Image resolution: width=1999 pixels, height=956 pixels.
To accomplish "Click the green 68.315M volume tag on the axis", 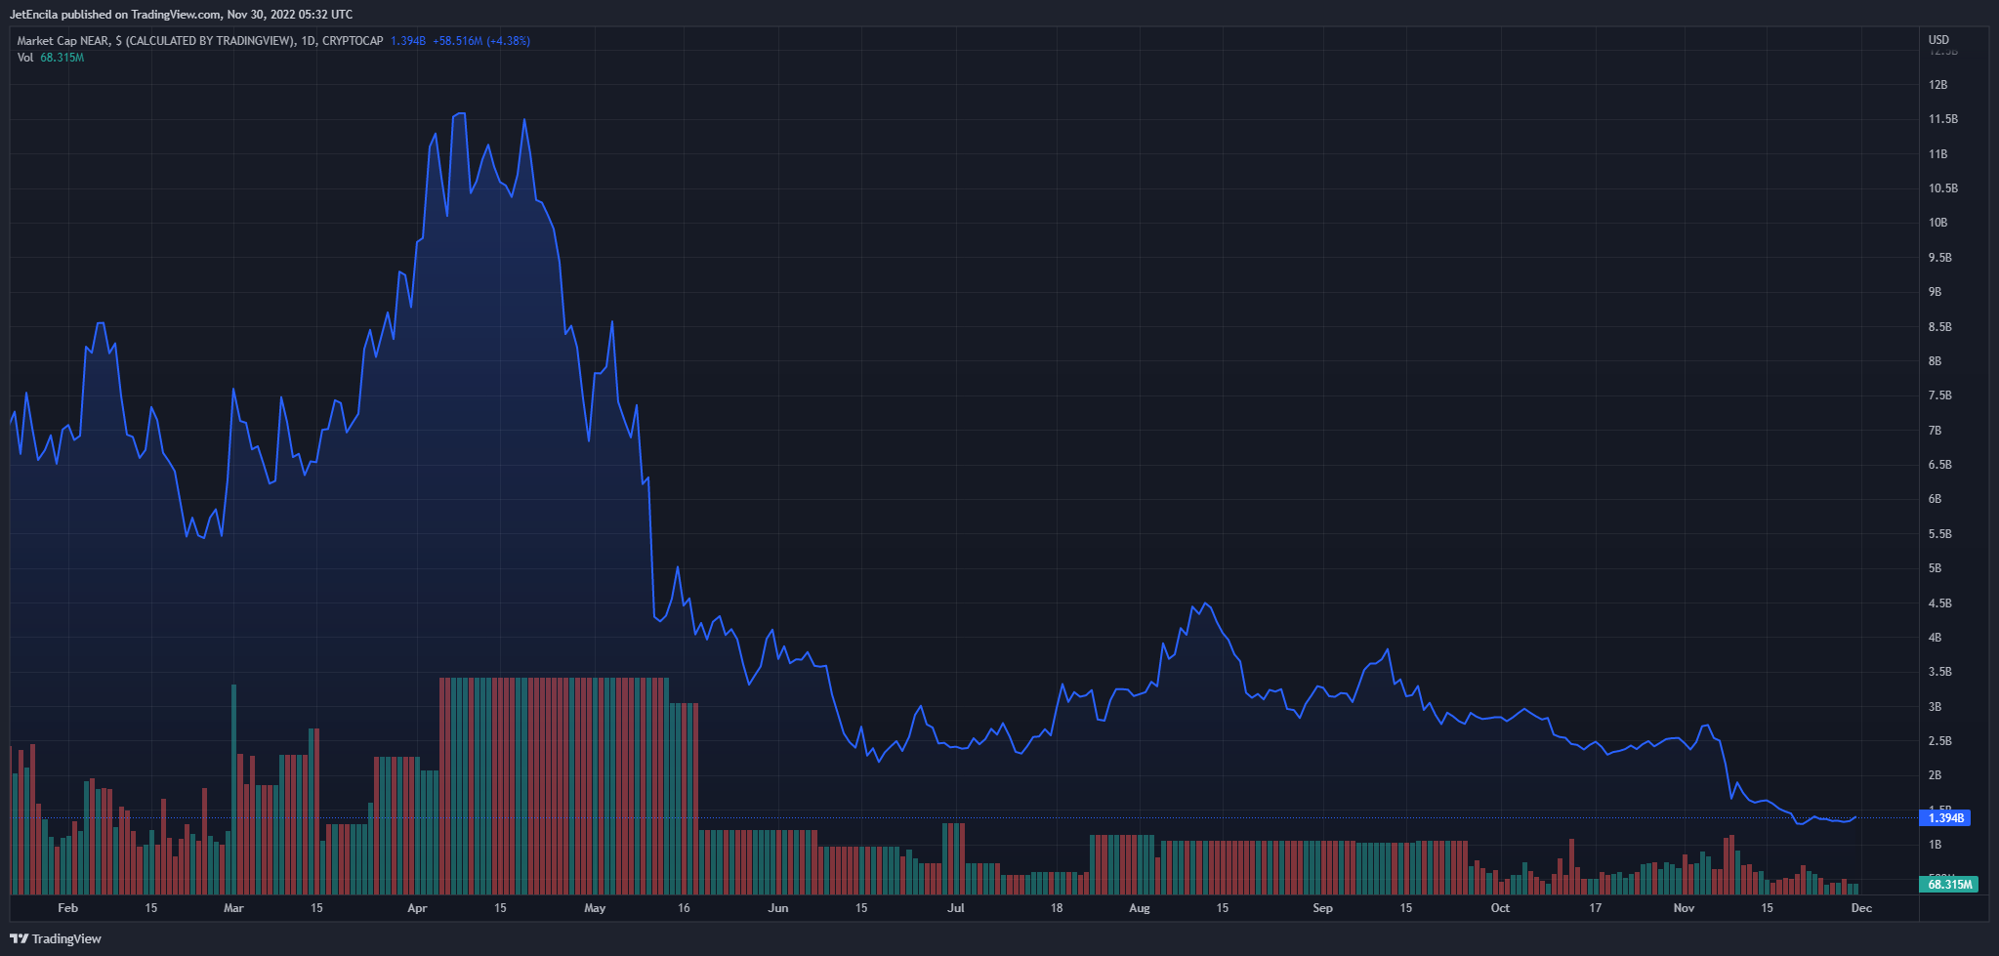I will point(1948,885).
